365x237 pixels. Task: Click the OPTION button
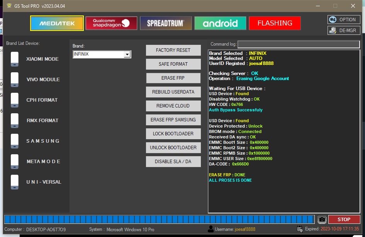[344, 20]
